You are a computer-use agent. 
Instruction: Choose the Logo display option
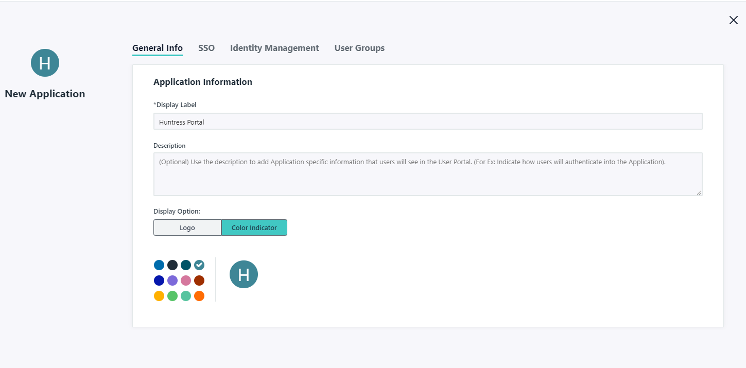(x=187, y=227)
